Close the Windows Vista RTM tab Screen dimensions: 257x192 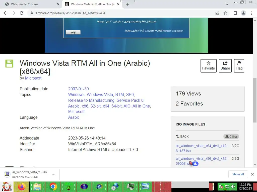tap(118, 4)
